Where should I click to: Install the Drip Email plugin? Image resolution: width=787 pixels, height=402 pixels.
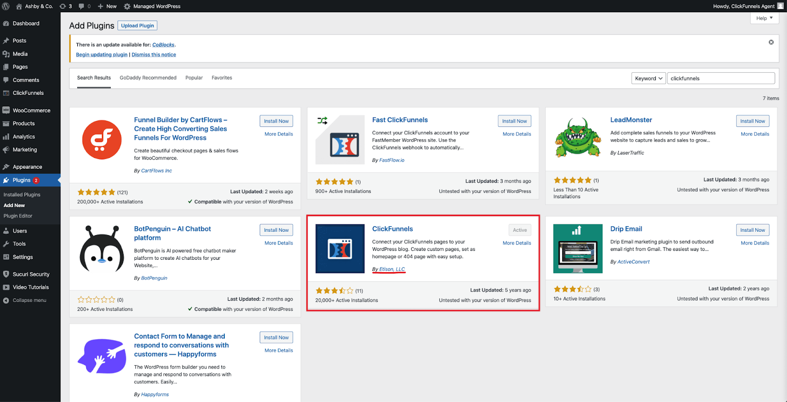click(x=753, y=230)
